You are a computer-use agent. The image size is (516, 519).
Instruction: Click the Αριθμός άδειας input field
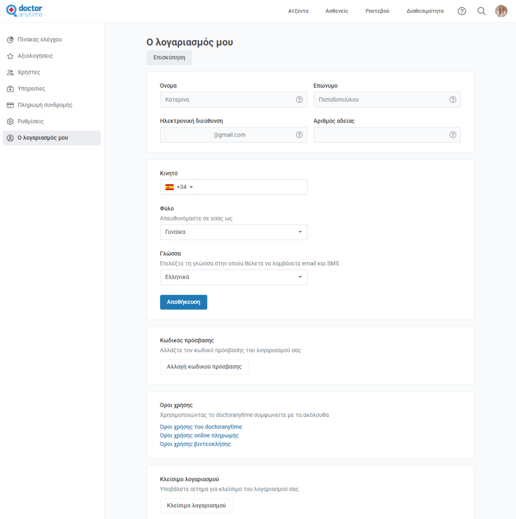coord(387,135)
